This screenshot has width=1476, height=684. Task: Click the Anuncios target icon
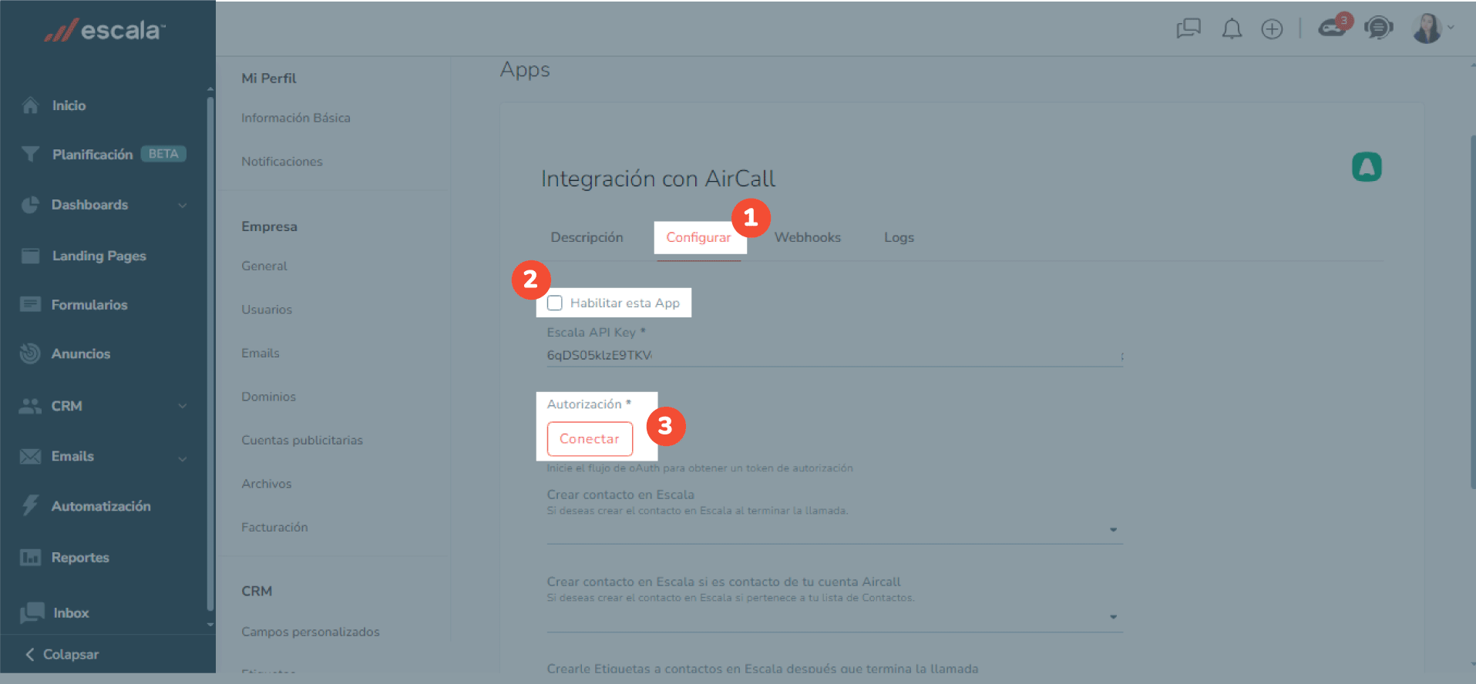point(30,354)
